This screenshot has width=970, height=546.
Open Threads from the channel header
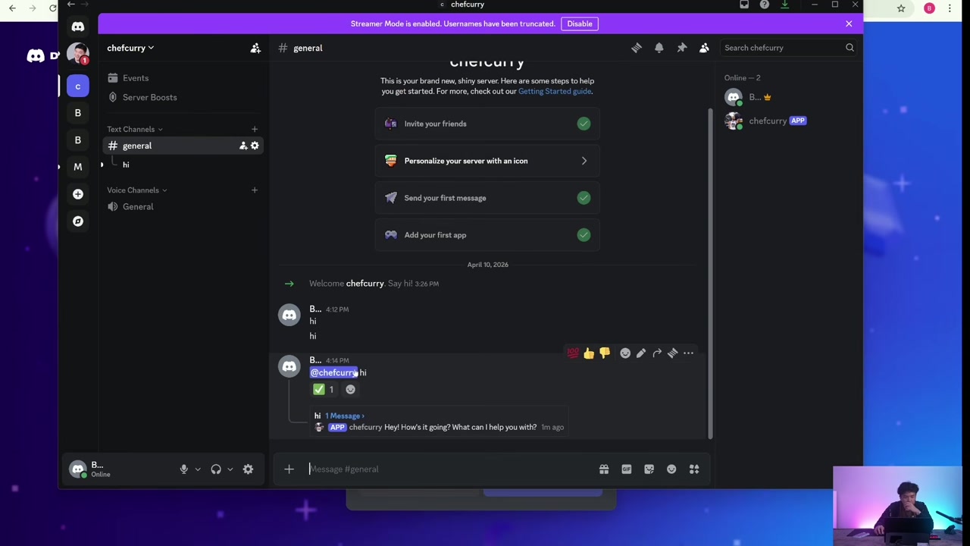[637, 48]
